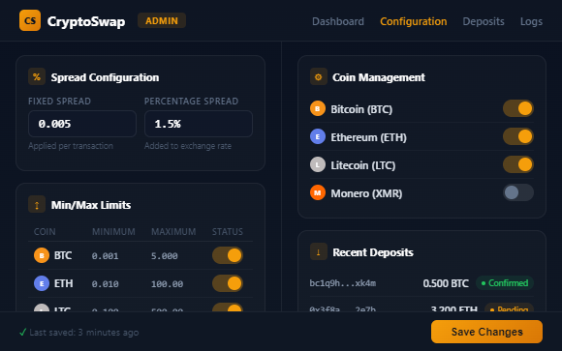Image resolution: width=562 pixels, height=351 pixels.
Task: Toggle ETH status in Min/Max Limits
Action: 228,283
